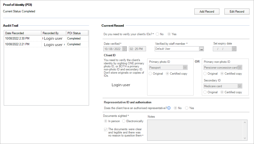Select the 2:30 PM audit trail record
The height and width of the screenshot is (144, 254).
23,38
